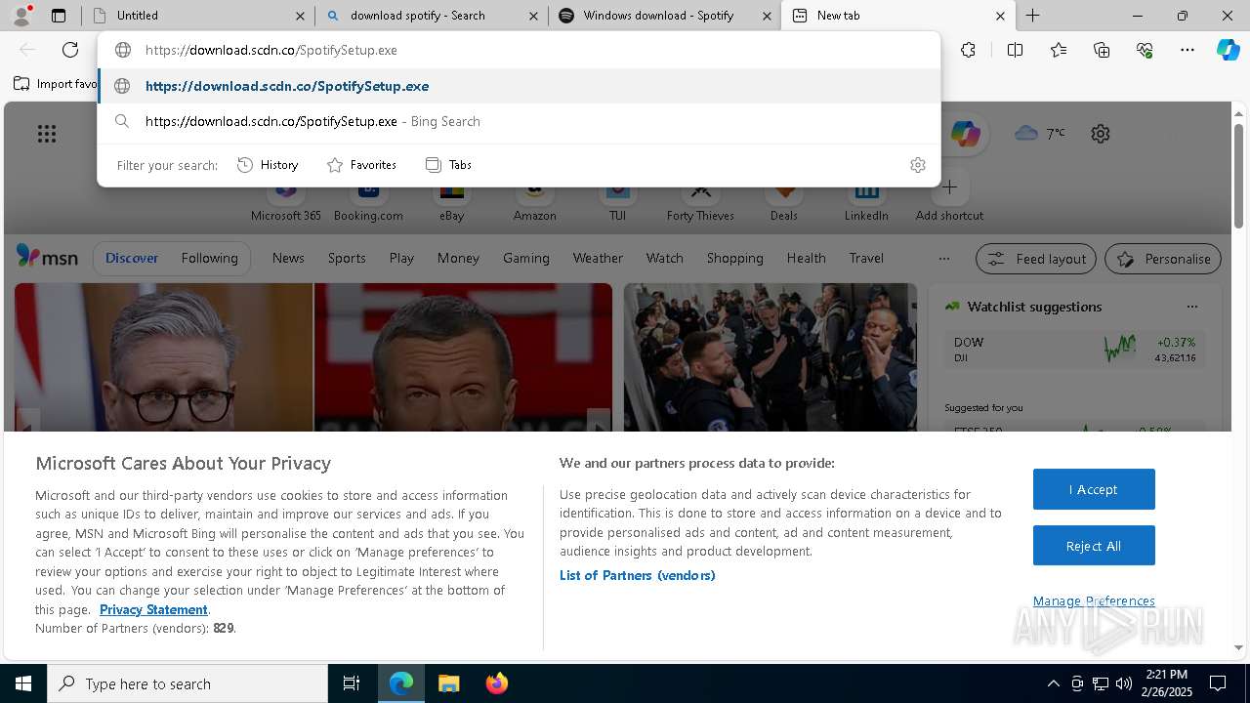Open the Shopping category

[734, 258]
